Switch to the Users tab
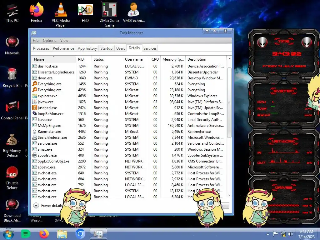Screen dimensions: 320x240 (x=120, y=48)
